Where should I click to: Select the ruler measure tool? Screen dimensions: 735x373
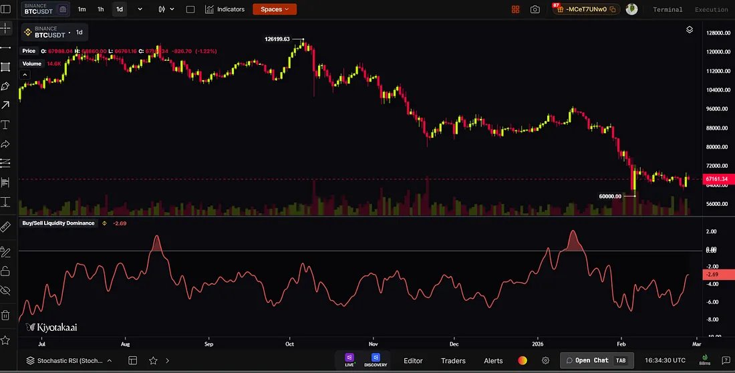pyautogui.click(x=5, y=227)
